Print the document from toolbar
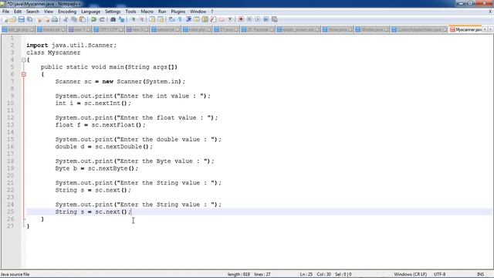Image resolution: width=494 pixels, height=278 pixels. (x=55, y=19)
